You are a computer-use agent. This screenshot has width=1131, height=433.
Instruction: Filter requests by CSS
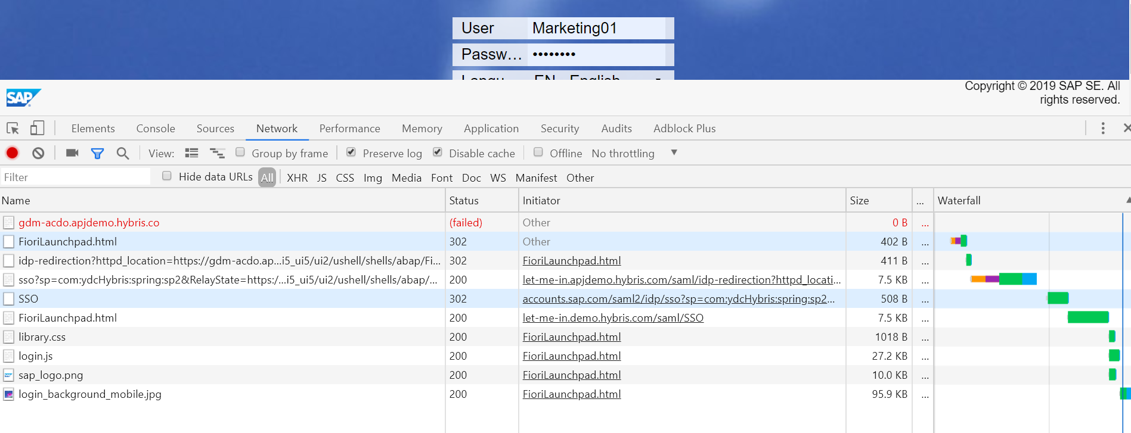(345, 177)
